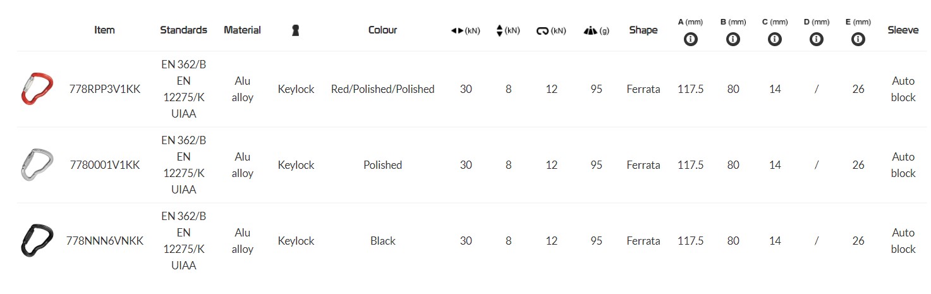Click open gate strength icon header
Image resolution: width=931 pixels, height=294 pixels.
click(542, 30)
